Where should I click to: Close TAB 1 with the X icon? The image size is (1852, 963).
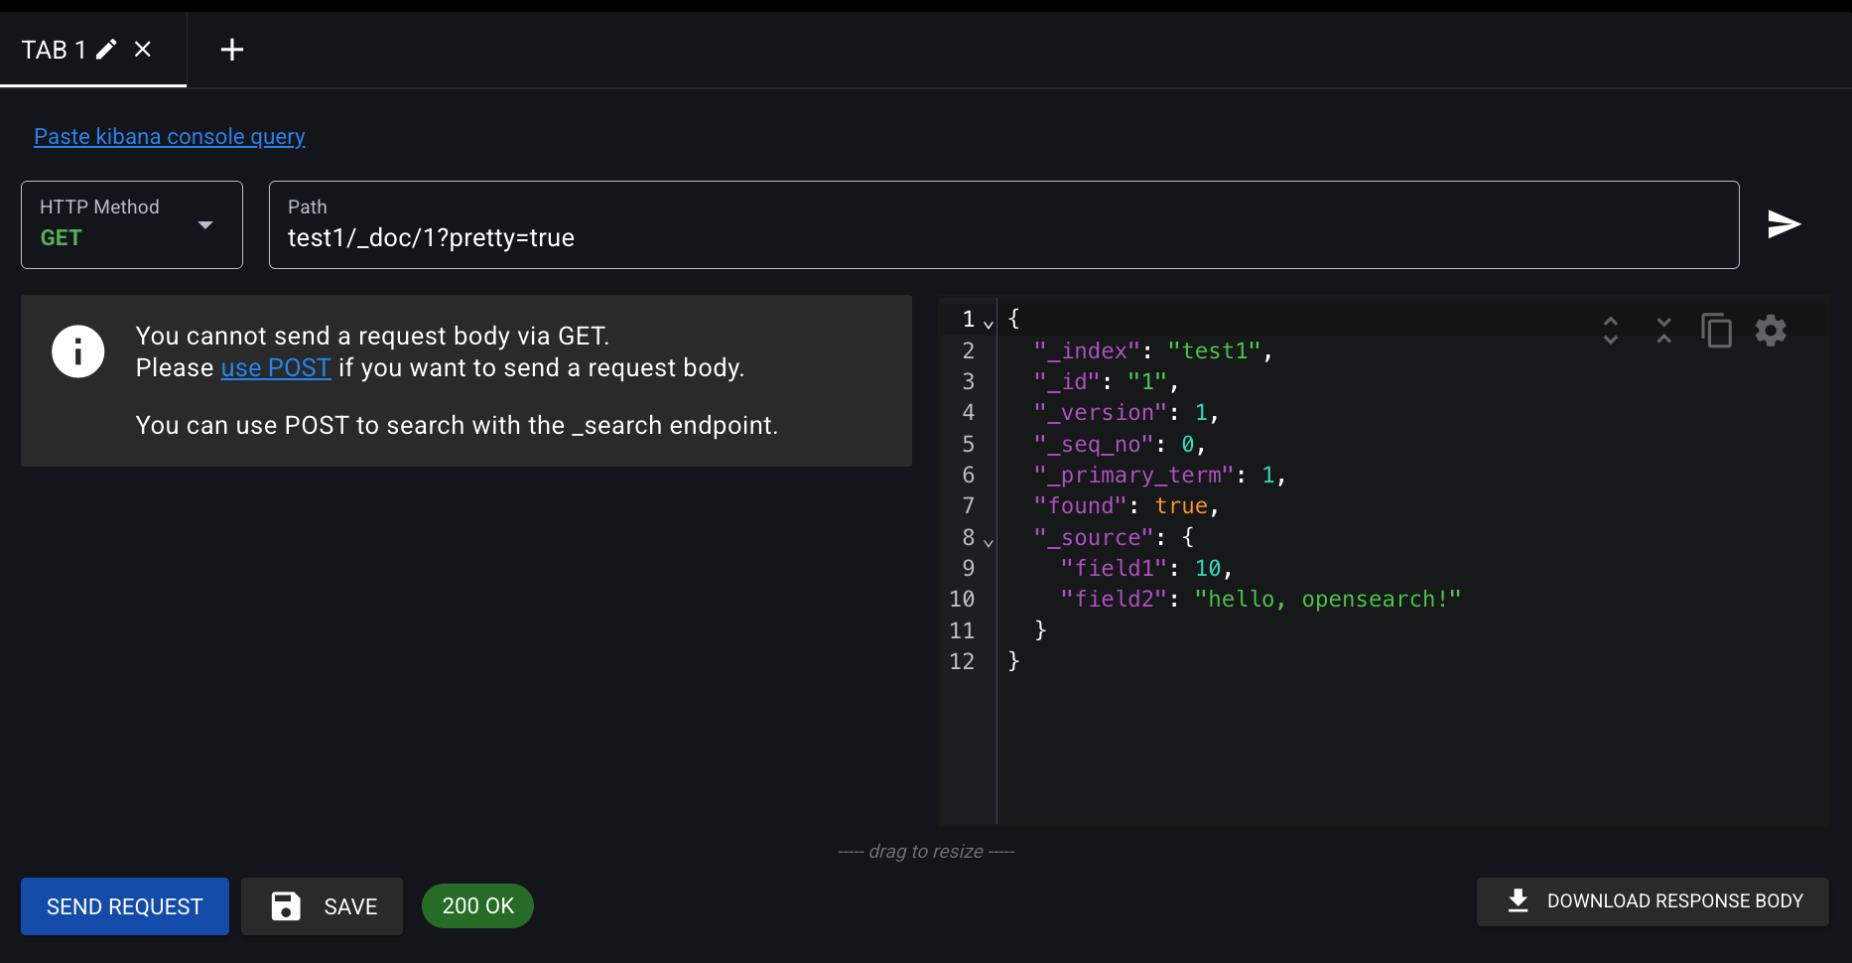pos(143,50)
